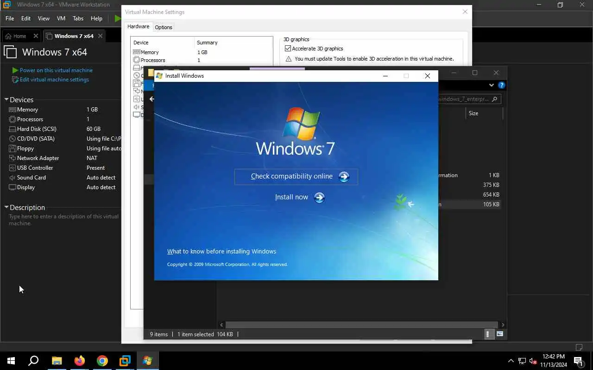593x370 pixels.
Task: Click the Memory device icon in VMware sidebar
Action: (13, 110)
